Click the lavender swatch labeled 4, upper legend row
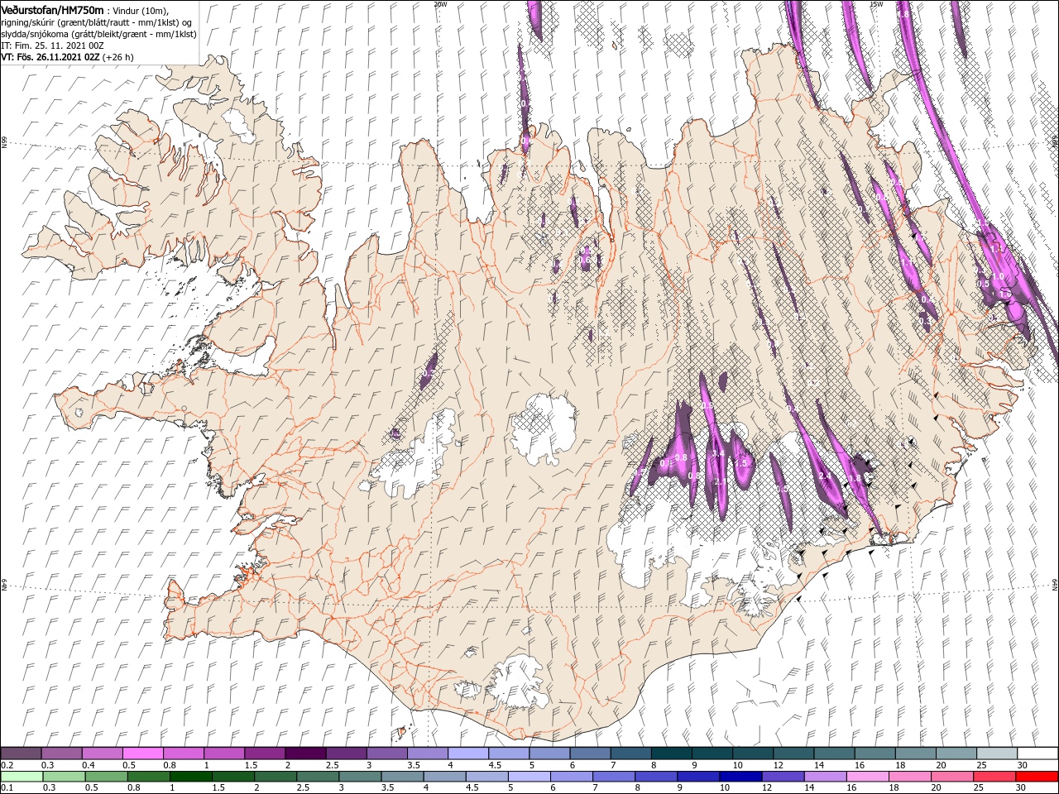The width and height of the screenshot is (1059, 794). [468, 753]
